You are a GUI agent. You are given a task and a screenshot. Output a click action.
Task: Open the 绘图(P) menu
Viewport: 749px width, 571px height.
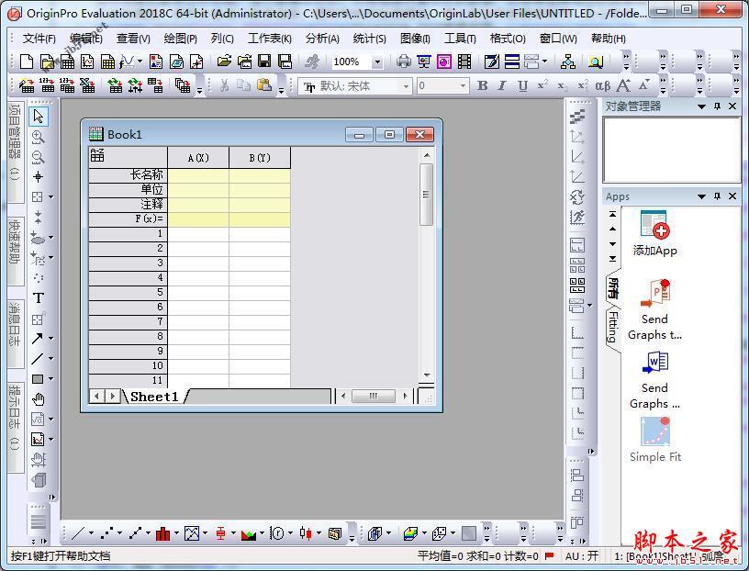pos(180,39)
